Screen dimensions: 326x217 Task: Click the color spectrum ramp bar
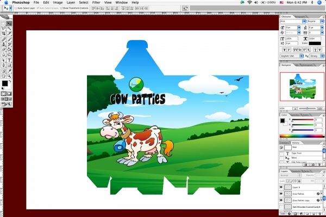click(302, 136)
